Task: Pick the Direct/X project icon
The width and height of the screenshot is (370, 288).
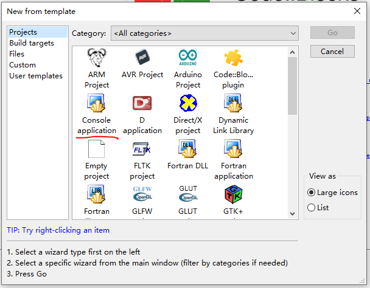Action: click(x=188, y=103)
